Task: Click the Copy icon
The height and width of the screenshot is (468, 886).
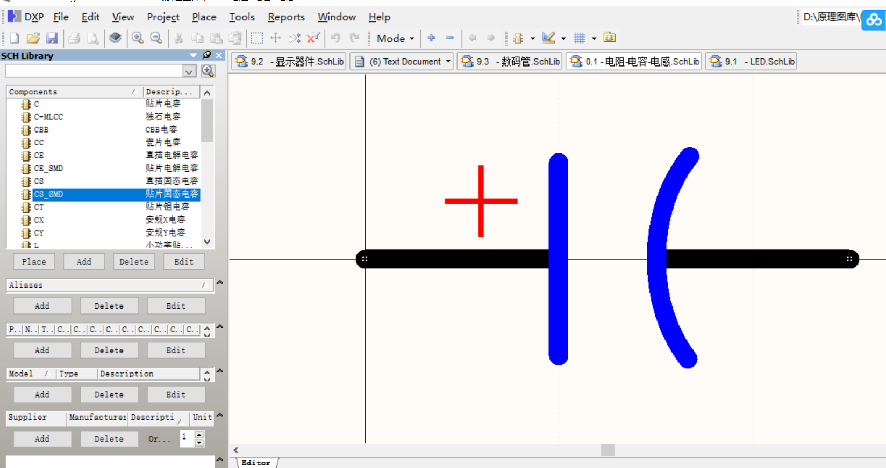Action: pyautogui.click(x=197, y=38)
